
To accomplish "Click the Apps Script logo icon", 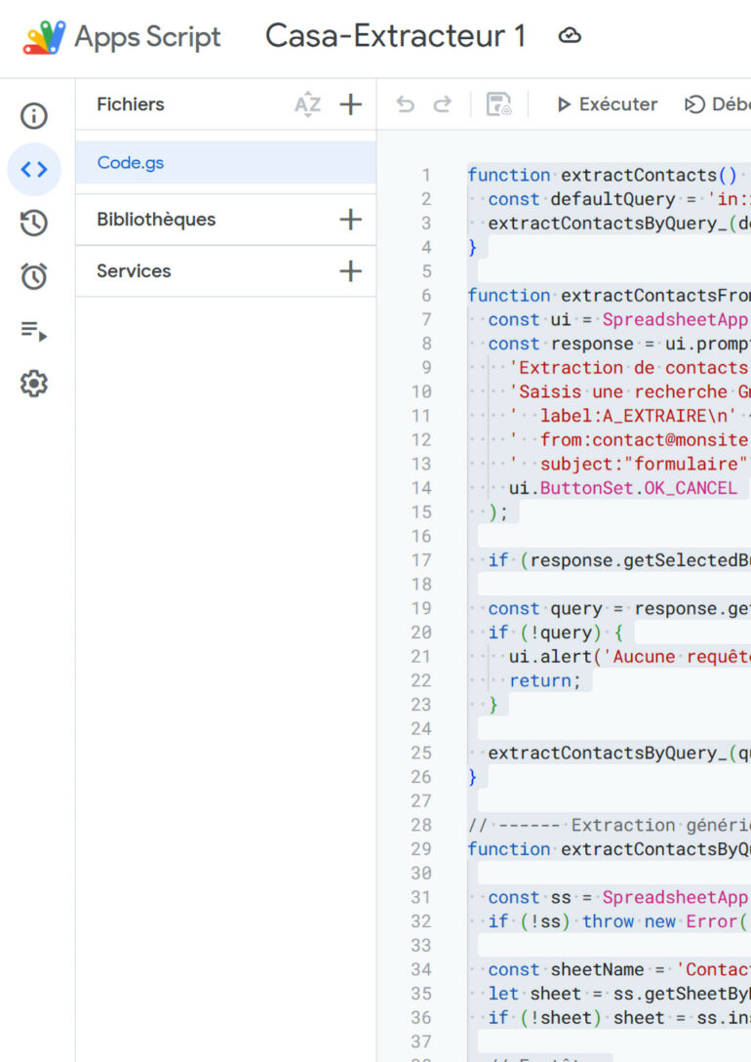I will point(44,37).
